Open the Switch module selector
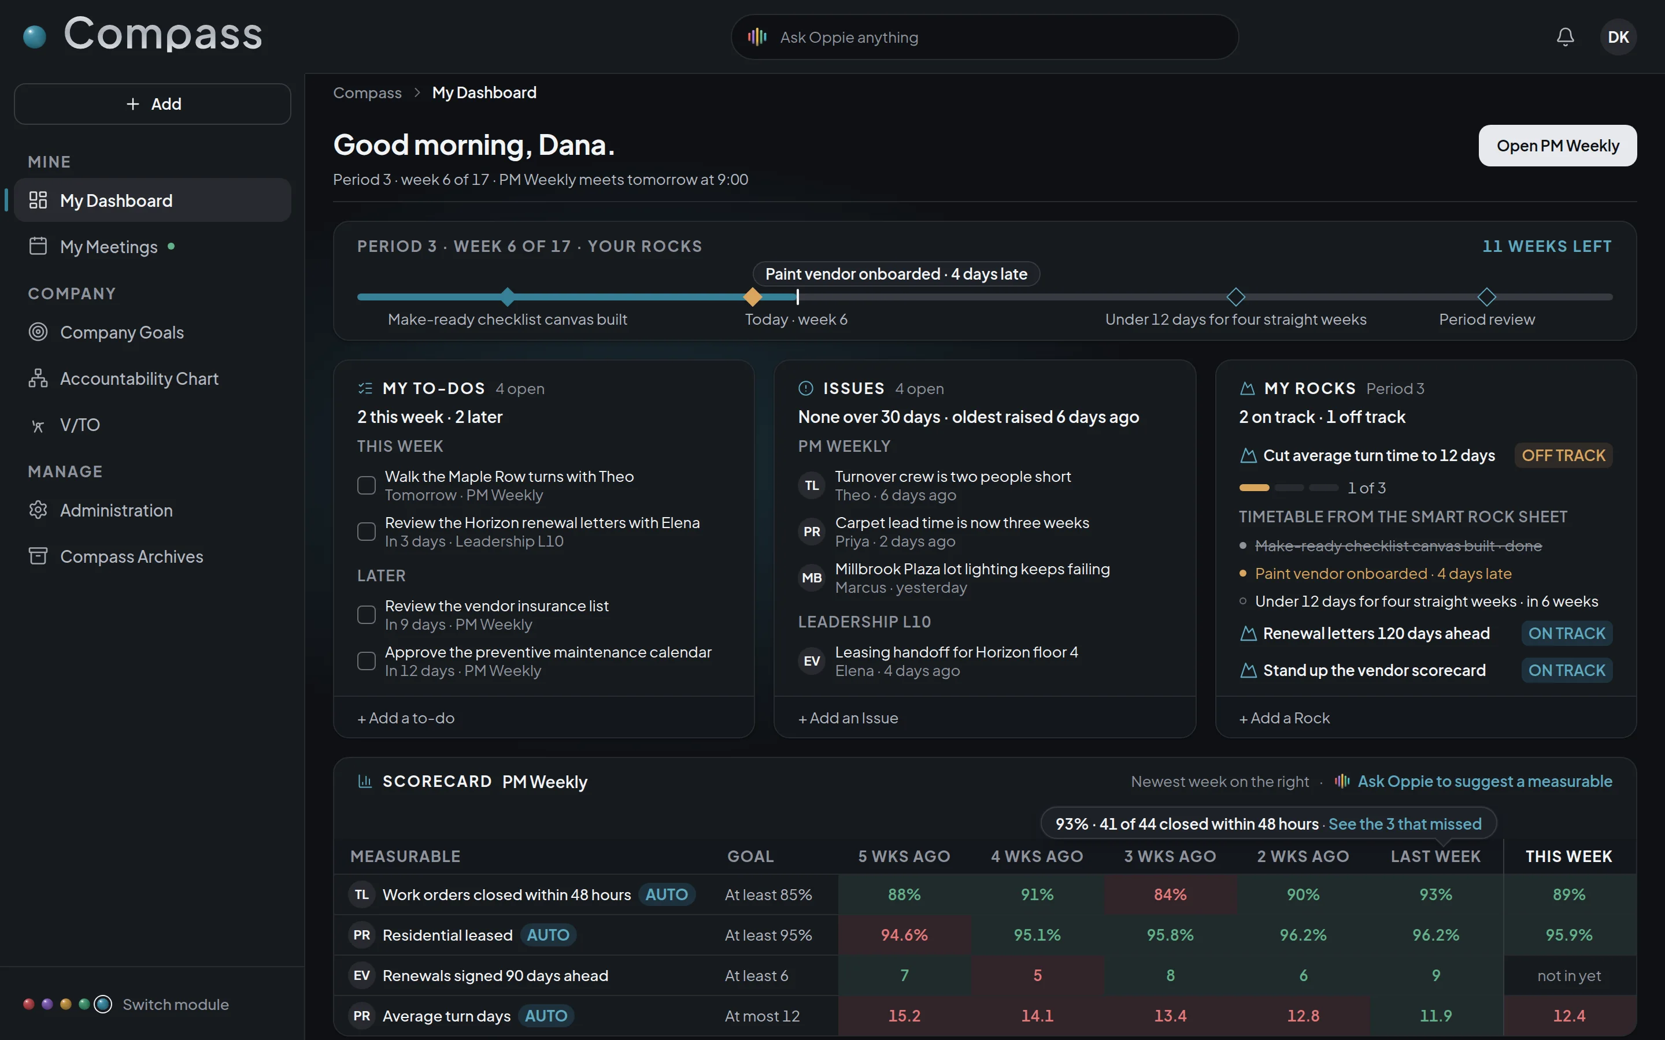 [126, 1004]
